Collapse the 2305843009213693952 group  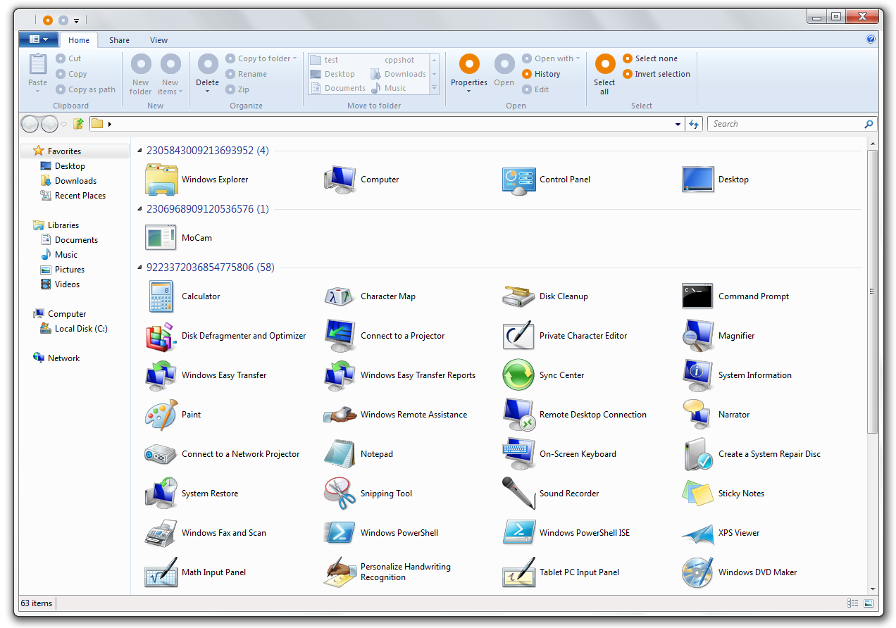point(140,151)
